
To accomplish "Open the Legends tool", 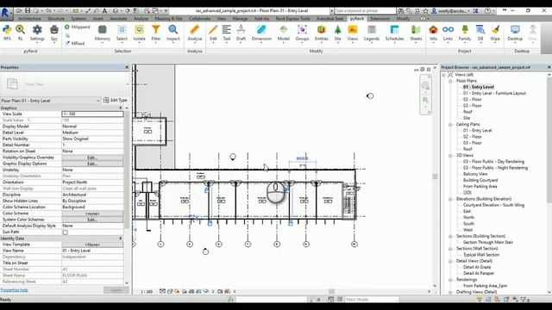I will (372, 33).
